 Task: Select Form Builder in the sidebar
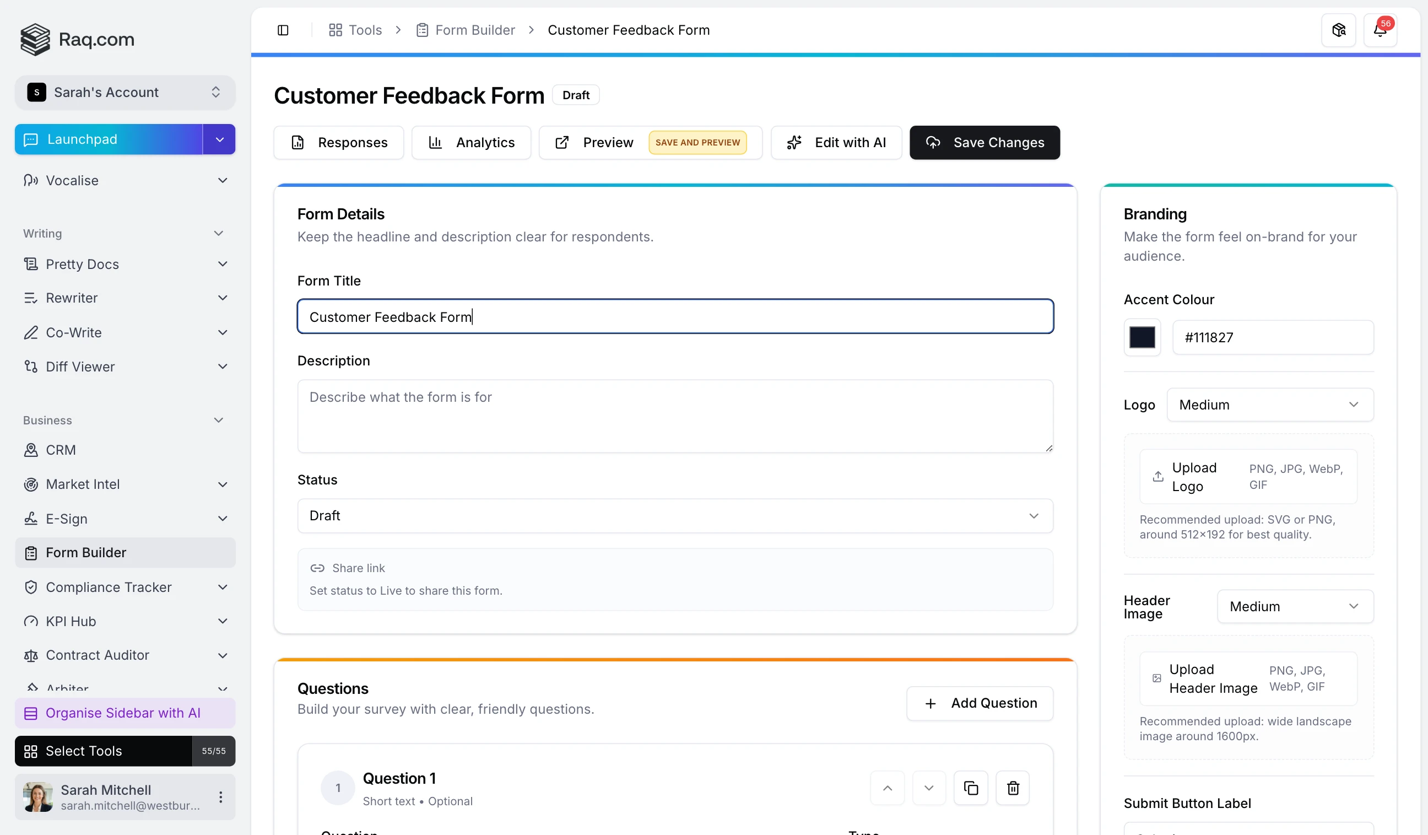[x=85, y=552]
